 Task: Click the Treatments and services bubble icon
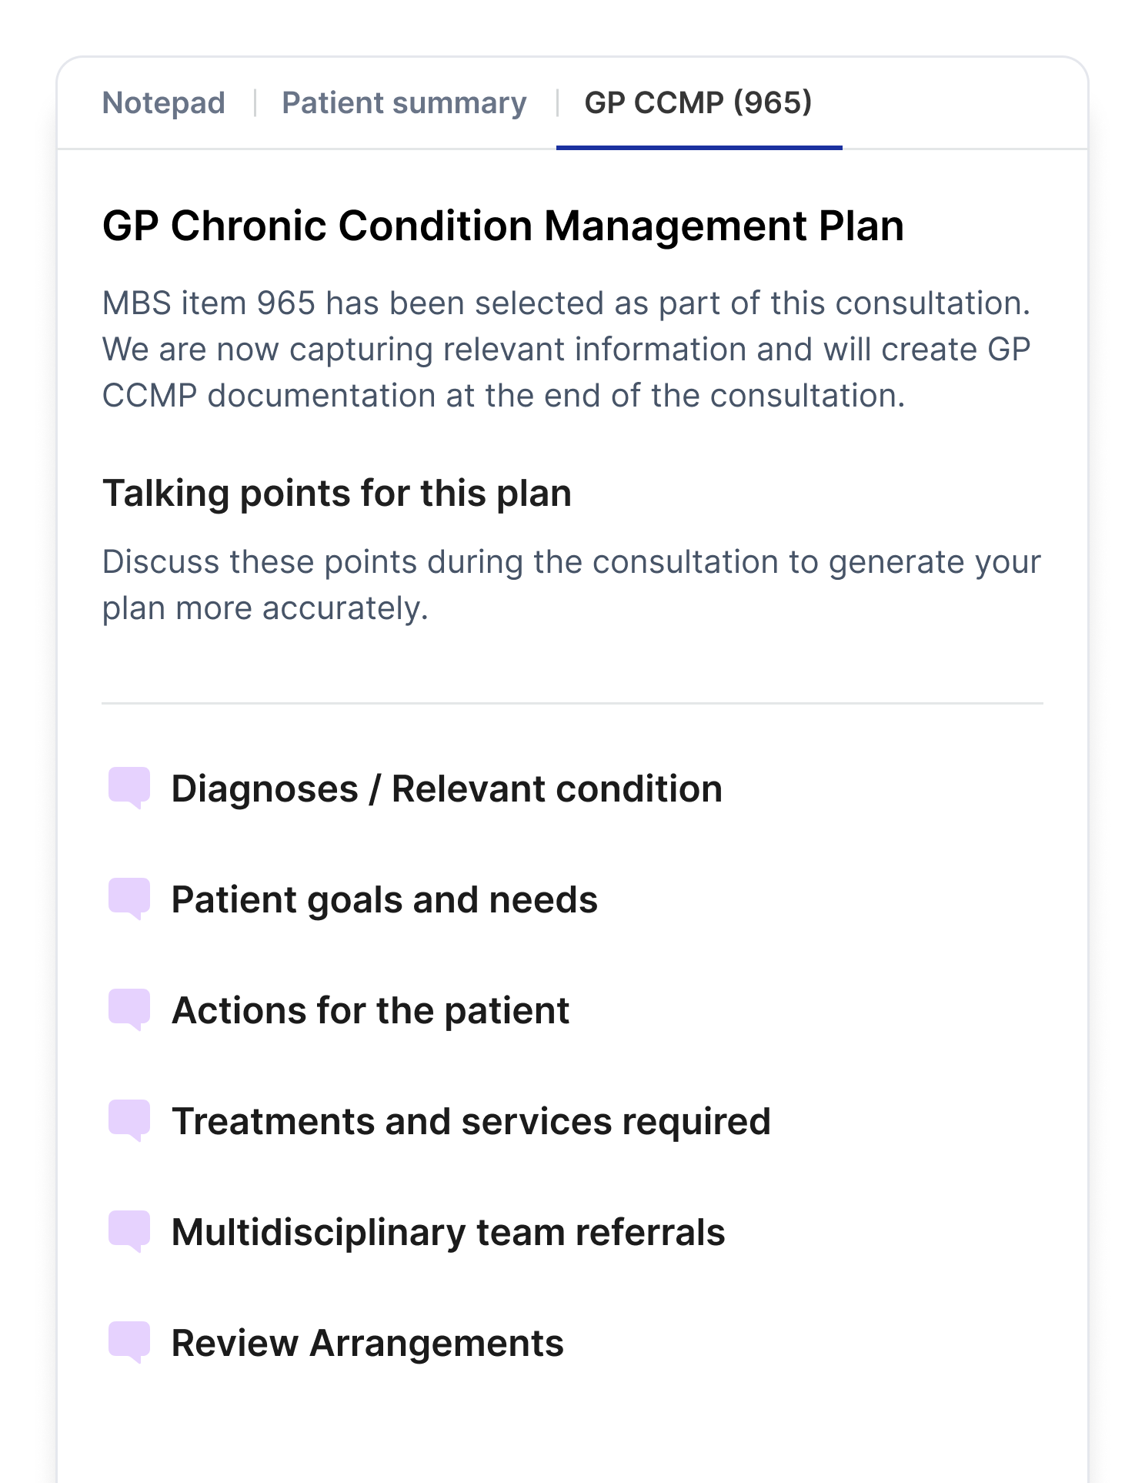coord(129,1120)
